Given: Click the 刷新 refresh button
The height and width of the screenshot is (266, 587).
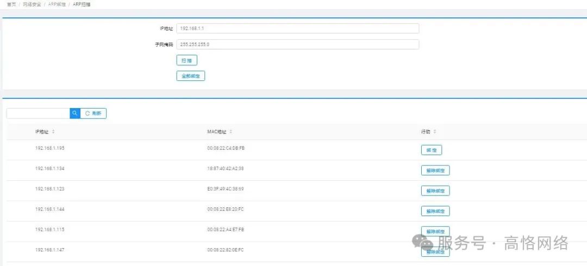Looking at the screenshot, I should [93, 113].
